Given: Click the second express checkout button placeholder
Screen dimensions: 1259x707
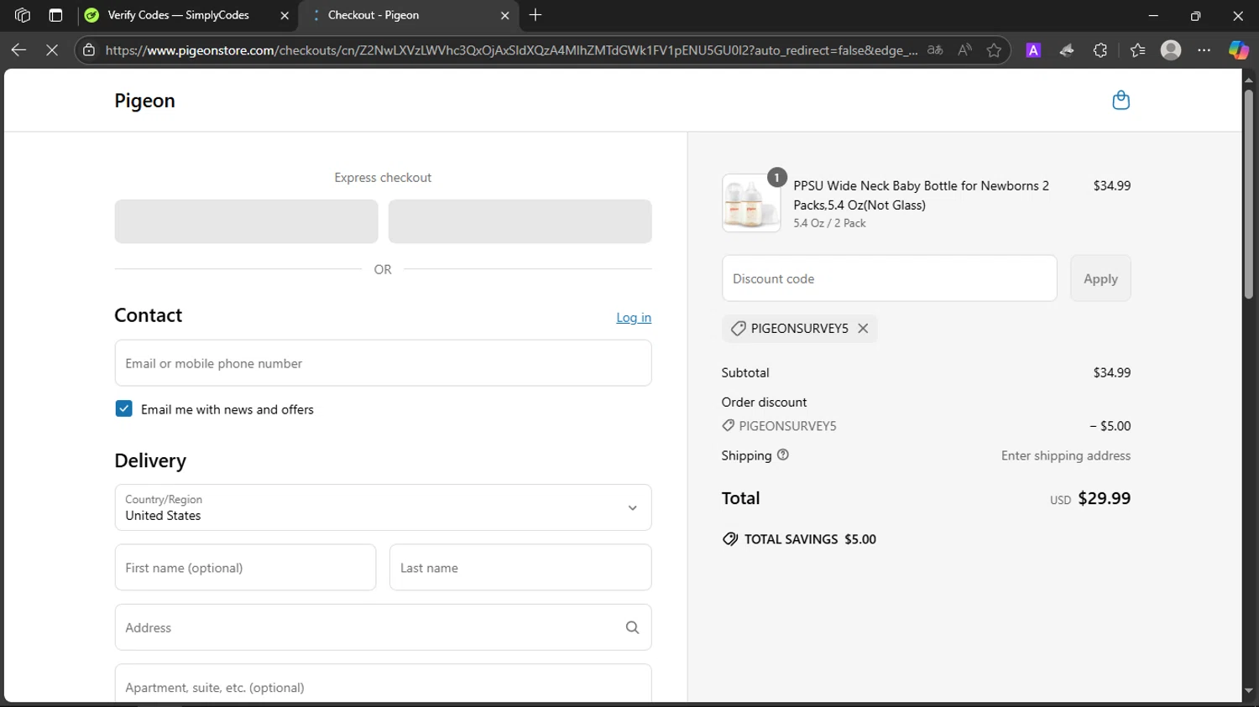Looking at the screenshot, I should [520, 221].
